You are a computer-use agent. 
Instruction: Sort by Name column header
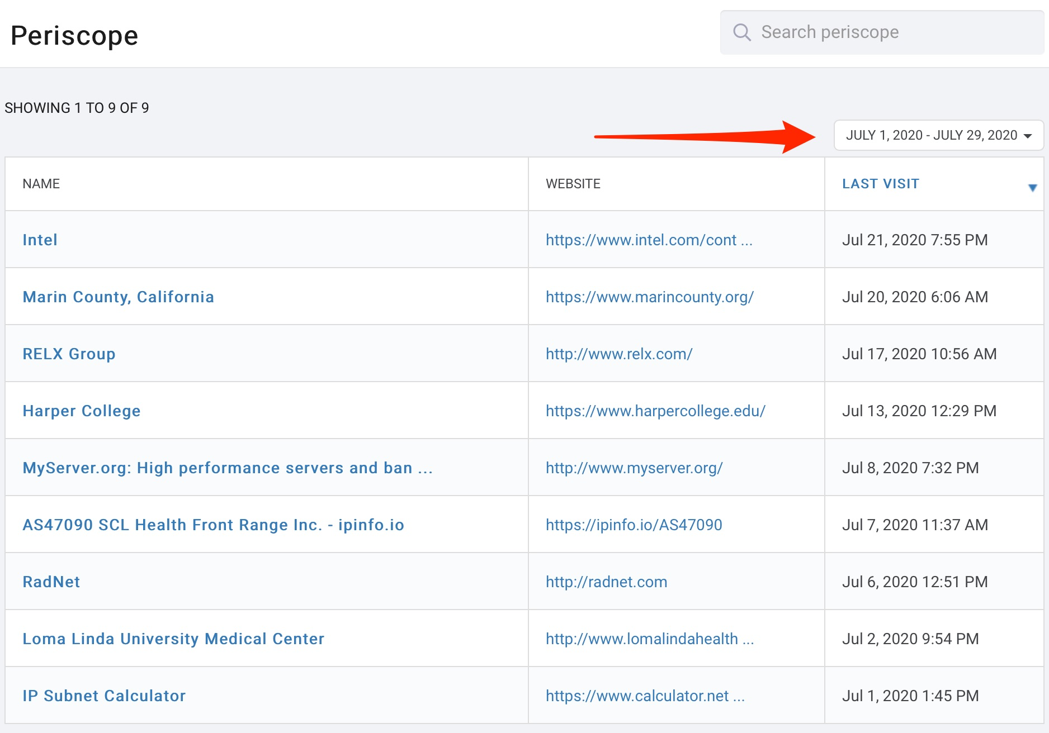tap(41, 184)
